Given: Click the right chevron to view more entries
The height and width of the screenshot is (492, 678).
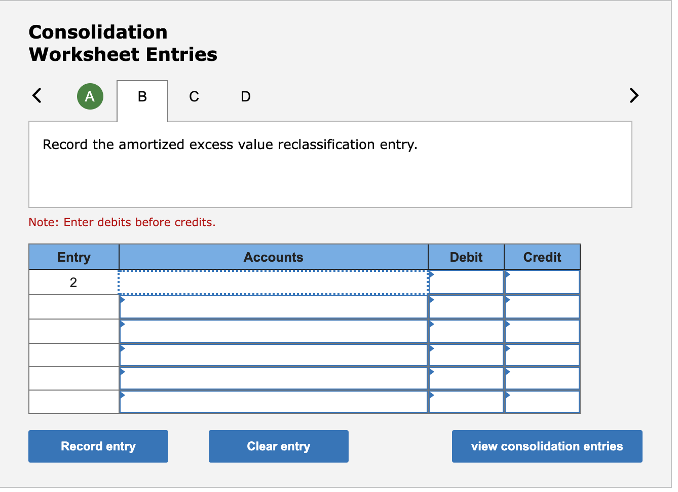Looking at the screenshot, I should tap(634, 95).
